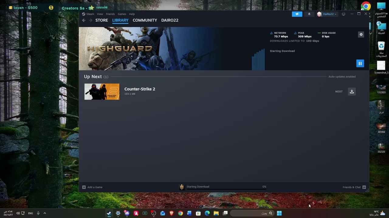The height and width of the screenshot is (218, 389).
Task: Click the Windows Start button
Action: (x=279, y=213)
